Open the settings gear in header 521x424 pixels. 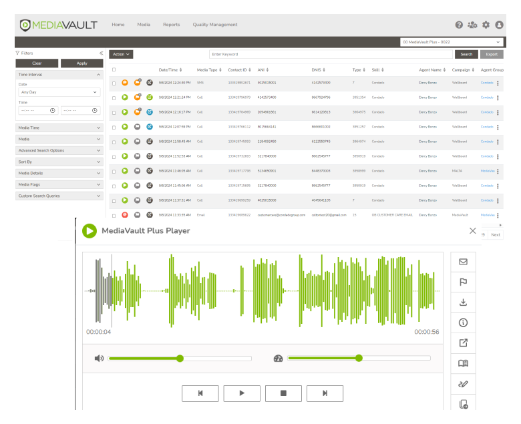[486, 25]
